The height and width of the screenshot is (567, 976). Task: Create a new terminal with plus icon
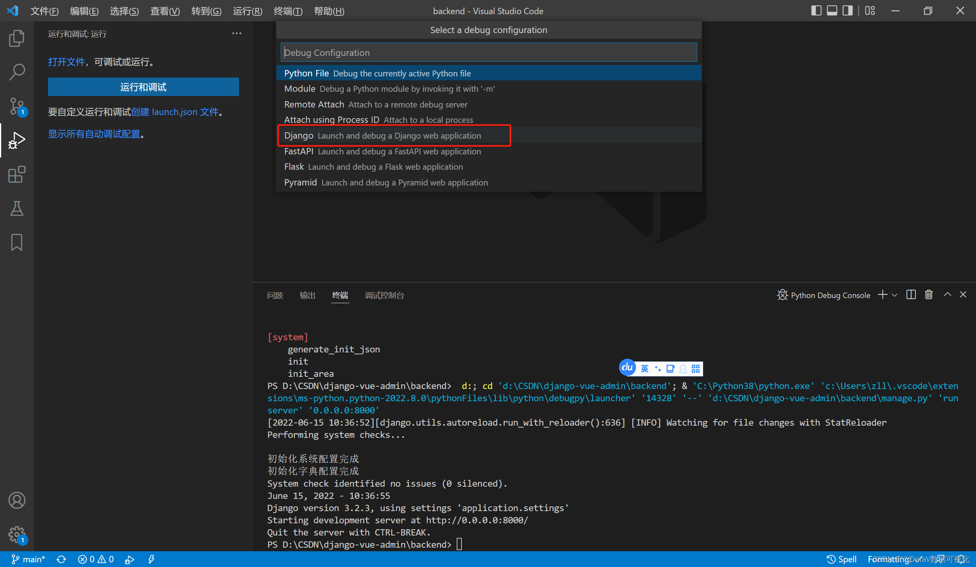(x=882, y=295)
